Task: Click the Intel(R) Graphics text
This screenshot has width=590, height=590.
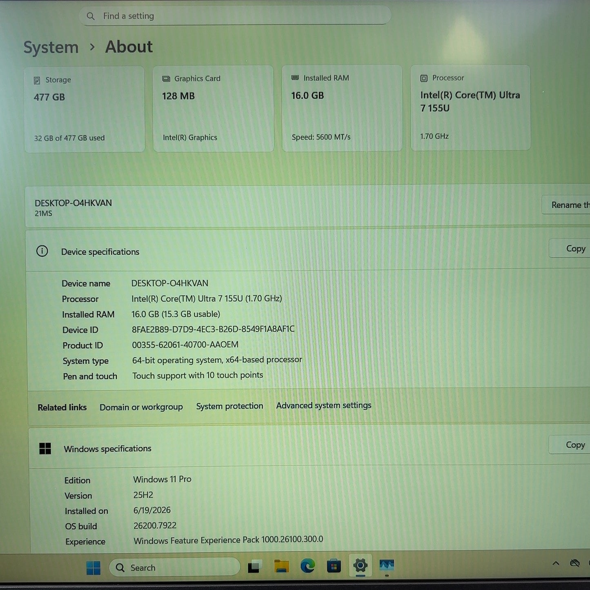Action: click(190, 138)
